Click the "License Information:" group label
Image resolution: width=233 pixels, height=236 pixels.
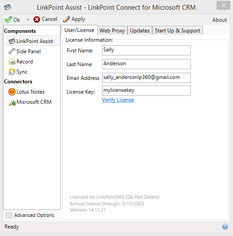(90, 40)
